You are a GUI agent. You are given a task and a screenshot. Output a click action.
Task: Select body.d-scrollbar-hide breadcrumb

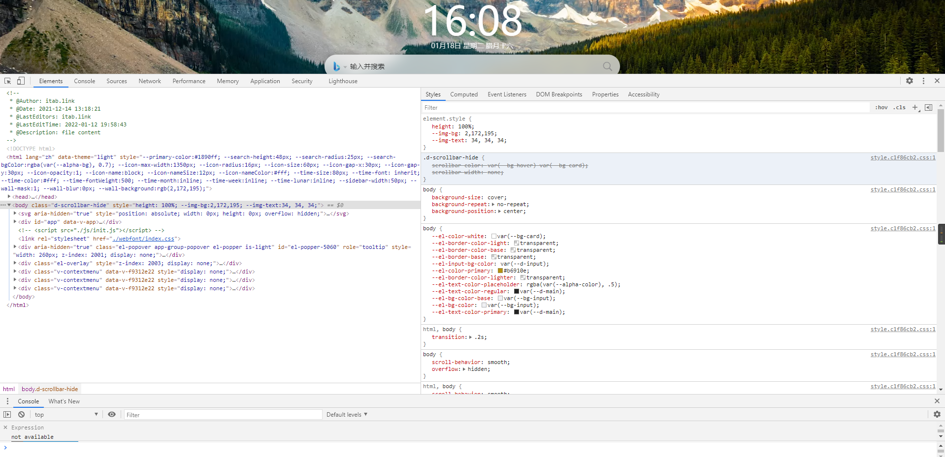pos(50,389)
